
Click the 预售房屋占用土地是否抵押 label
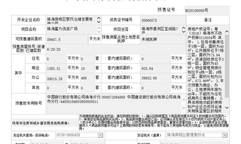point(121,39)
